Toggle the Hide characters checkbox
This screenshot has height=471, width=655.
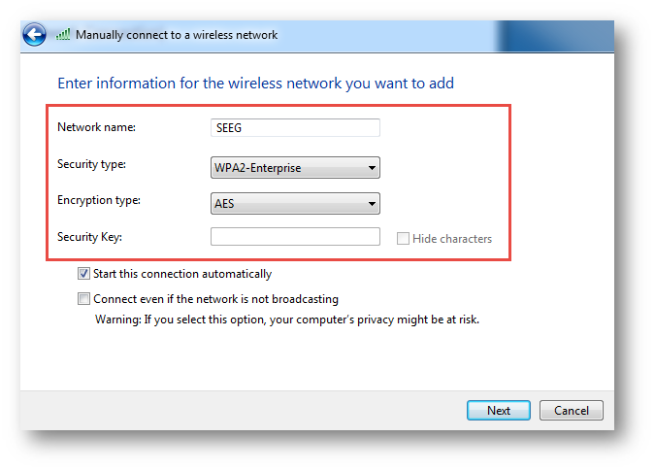pyautogui.click(x=403, y=239)
